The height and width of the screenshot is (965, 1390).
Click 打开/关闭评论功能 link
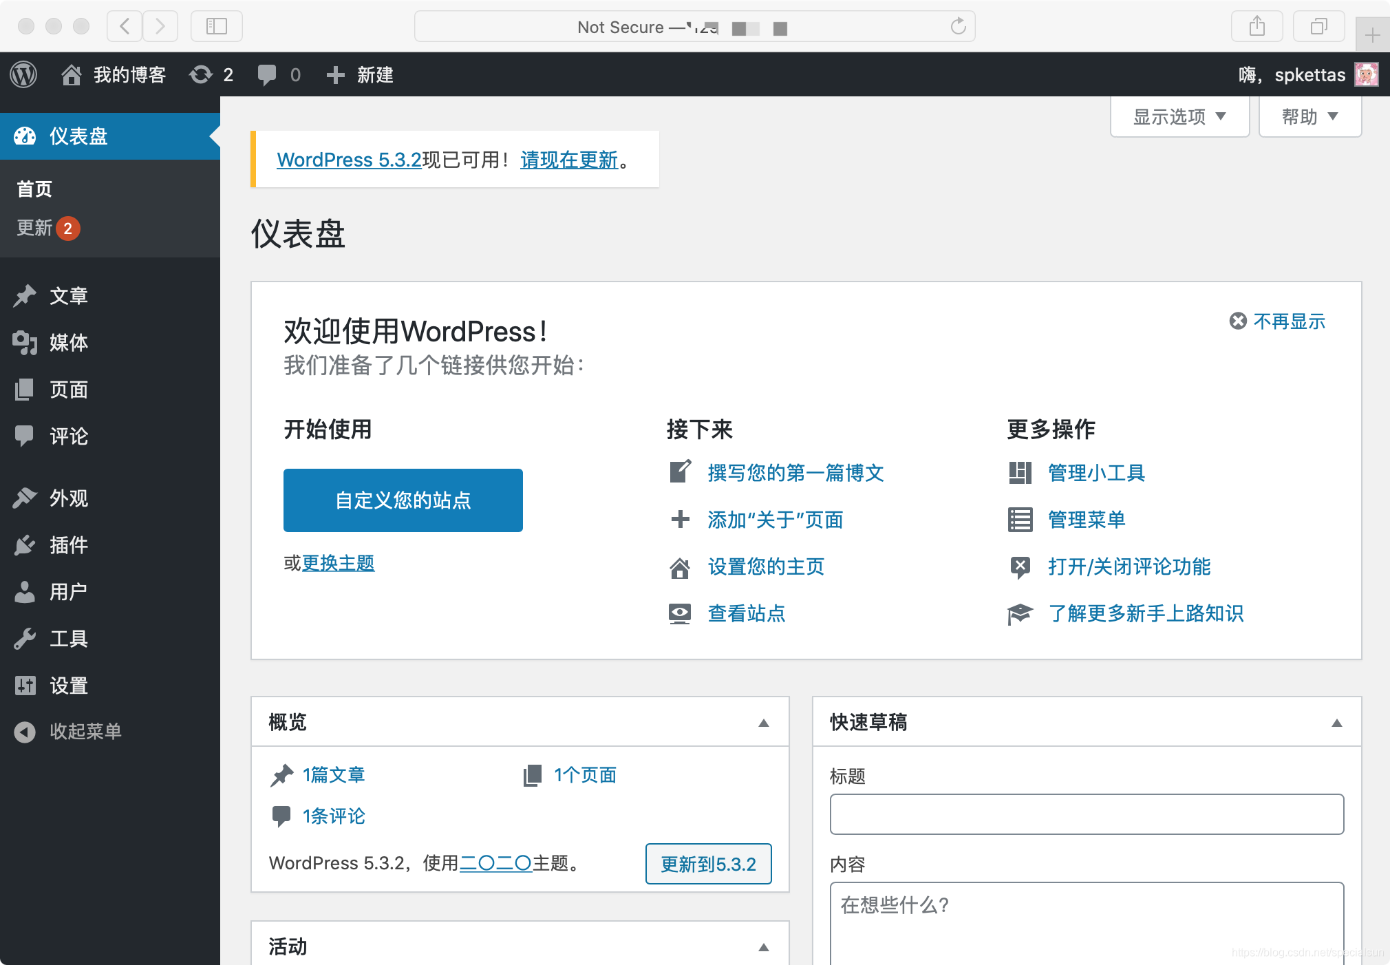[x=1129, y=566]
